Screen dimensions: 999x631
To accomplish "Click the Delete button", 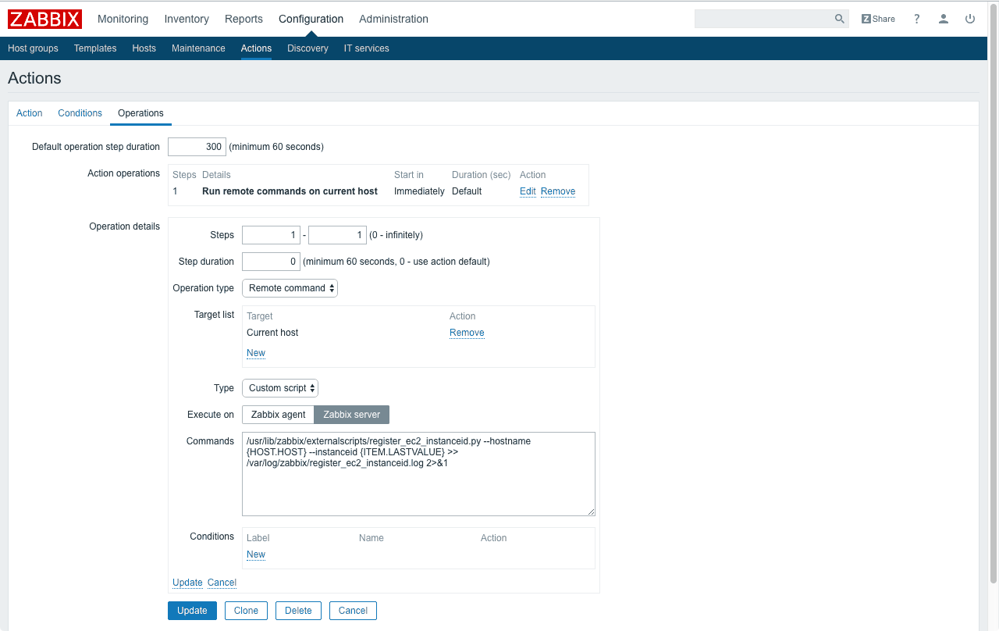I will [x=298, y=611].
